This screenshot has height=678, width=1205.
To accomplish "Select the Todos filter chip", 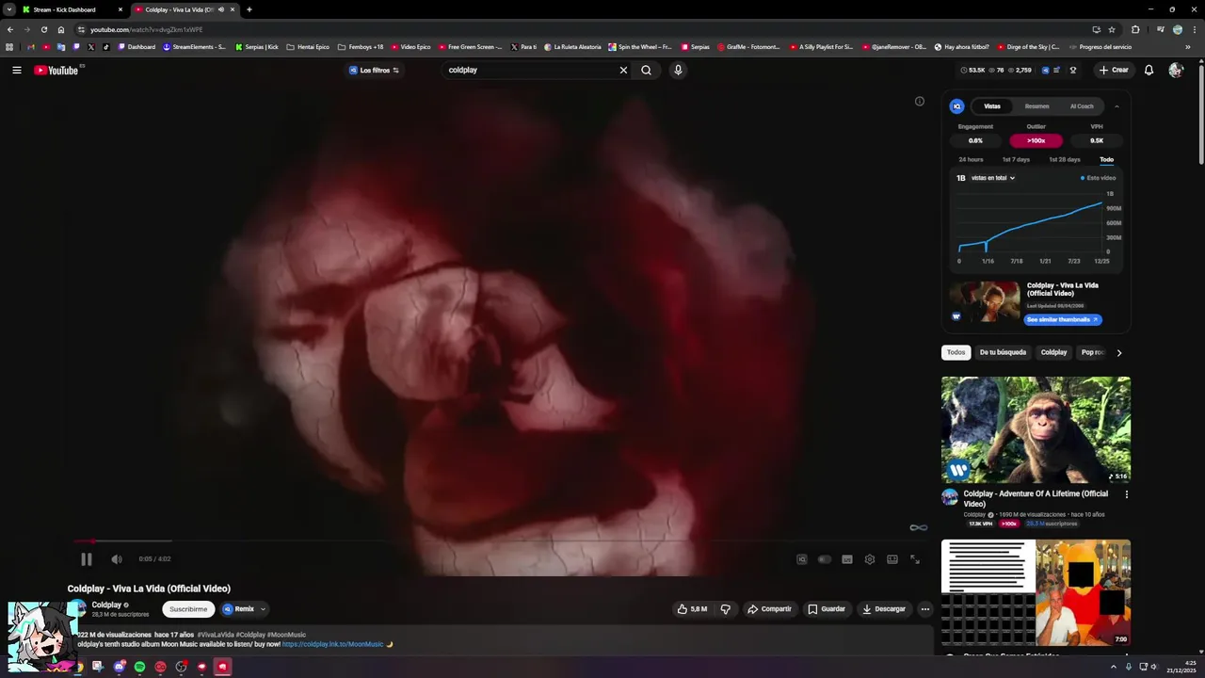I will 956,352.
